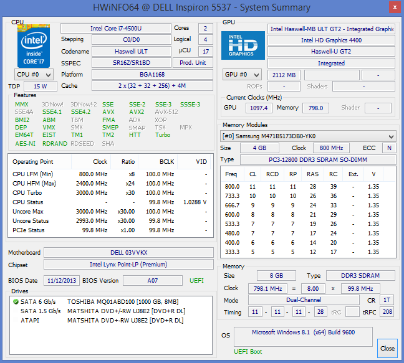Click the UEFI Boot label
Image resolution: width=404 pixels, height=363 pixels.
pyautogui.click(x=248, y=351)
